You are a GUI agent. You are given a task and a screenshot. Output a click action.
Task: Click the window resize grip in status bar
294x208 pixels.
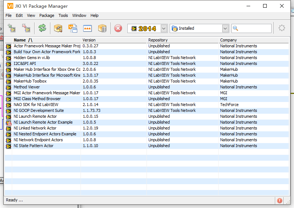tap(288, 202)
